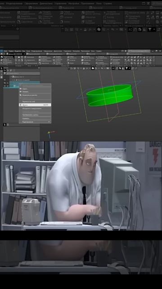
Task: Select Начало координат in the model tree
Action: coord(23,80)
